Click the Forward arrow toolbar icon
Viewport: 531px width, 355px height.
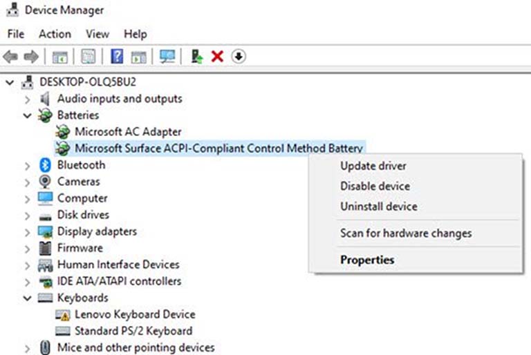pos(31,57)
